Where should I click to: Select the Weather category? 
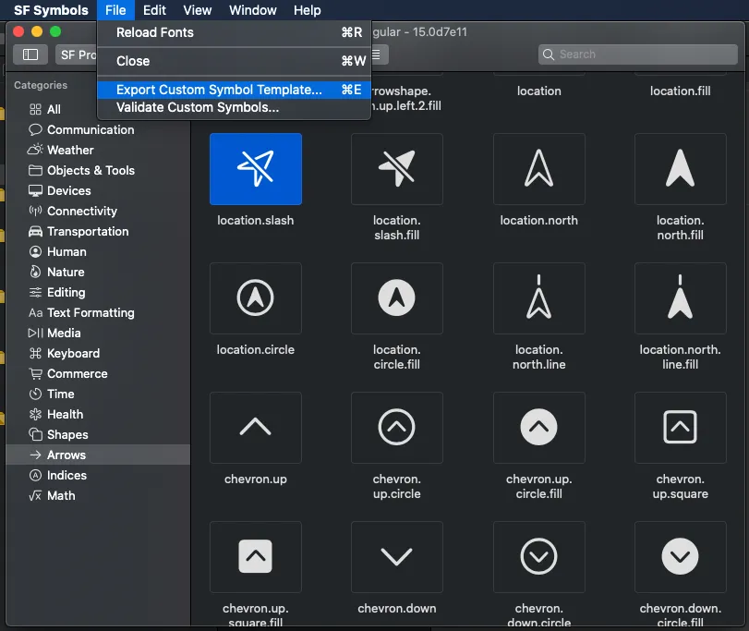tap(98, 150)
